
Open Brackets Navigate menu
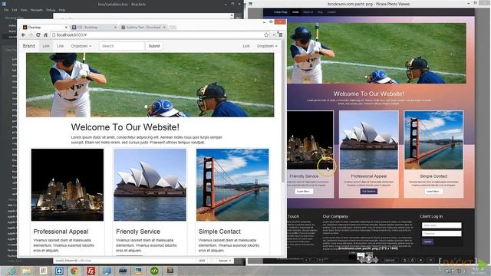pyautogui.click(x=37, y=10)
